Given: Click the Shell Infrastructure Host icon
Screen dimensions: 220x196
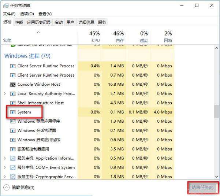Looking at the screenshot, I should (13, 103).
